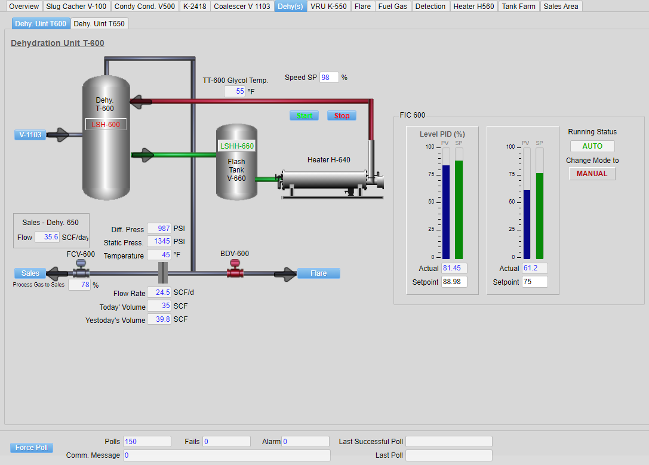The height and width of the screenshot is (465, 649).
Task: Click the arrow pointing to Sales
Action: [x=57, y=273]
